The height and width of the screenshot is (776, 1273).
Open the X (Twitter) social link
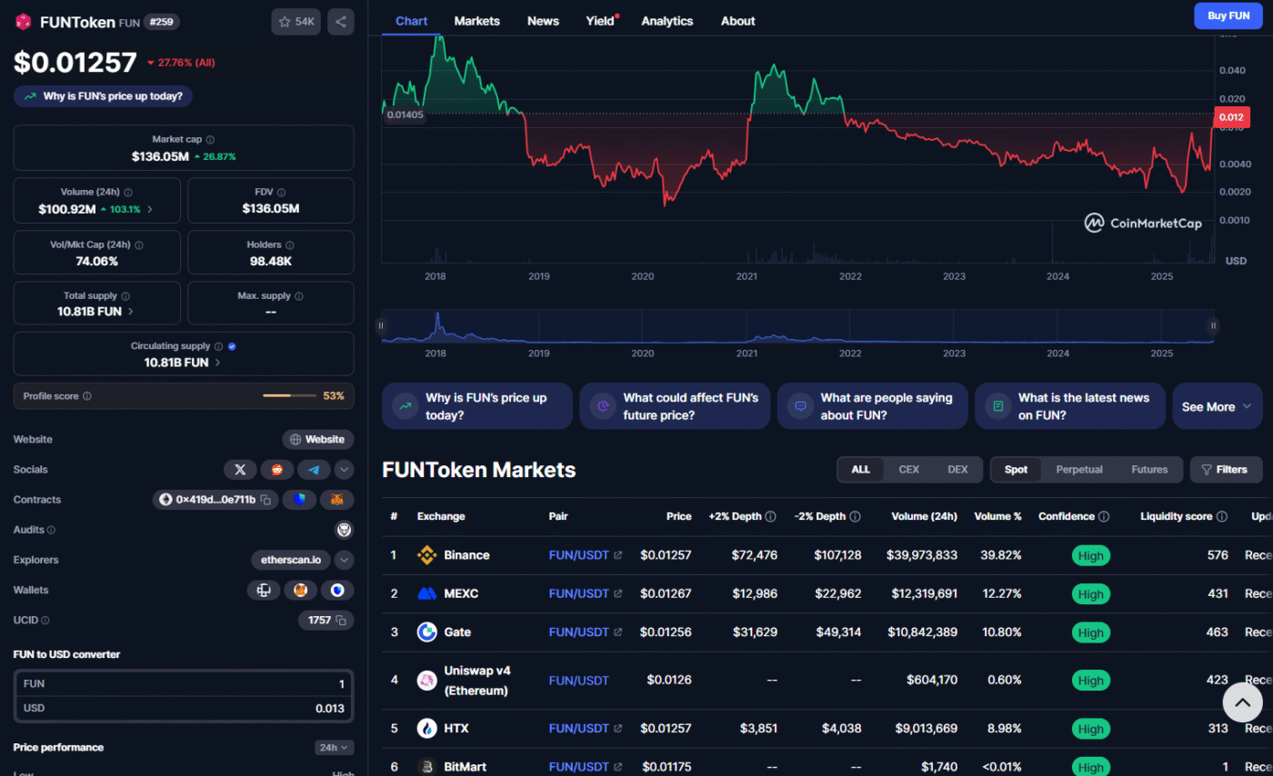[x=240, y=470]
